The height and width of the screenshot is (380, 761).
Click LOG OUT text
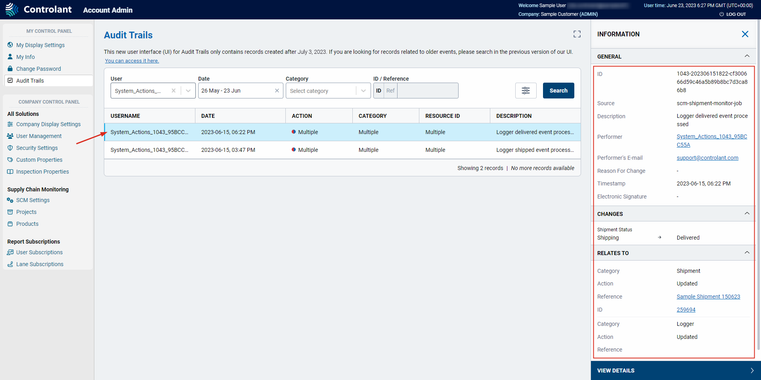[x=736, y=14]
